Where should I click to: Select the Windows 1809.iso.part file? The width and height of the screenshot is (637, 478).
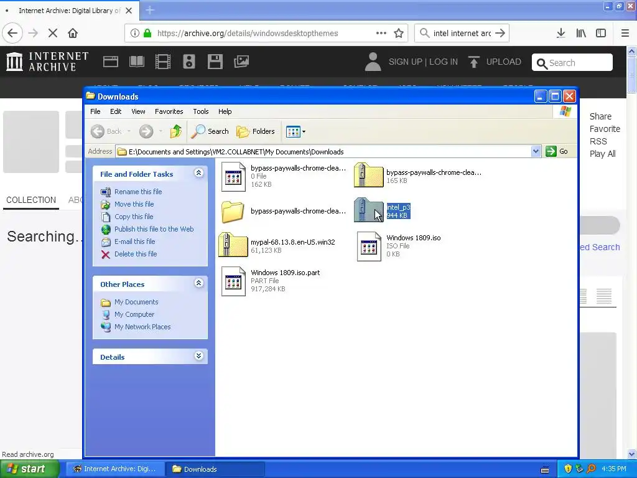pos(270,281)
